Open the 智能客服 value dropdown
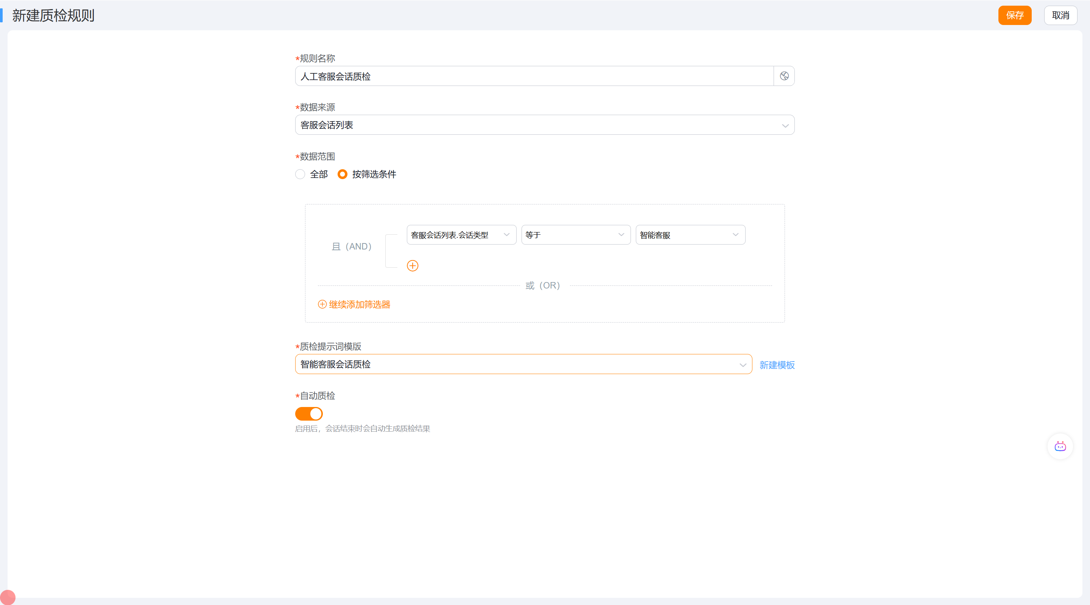1090x605 pixels. [x=690, y=235]
